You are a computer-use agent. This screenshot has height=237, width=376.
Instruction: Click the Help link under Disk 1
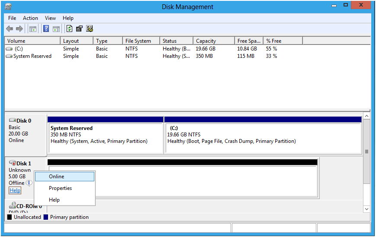click(15, 190)
